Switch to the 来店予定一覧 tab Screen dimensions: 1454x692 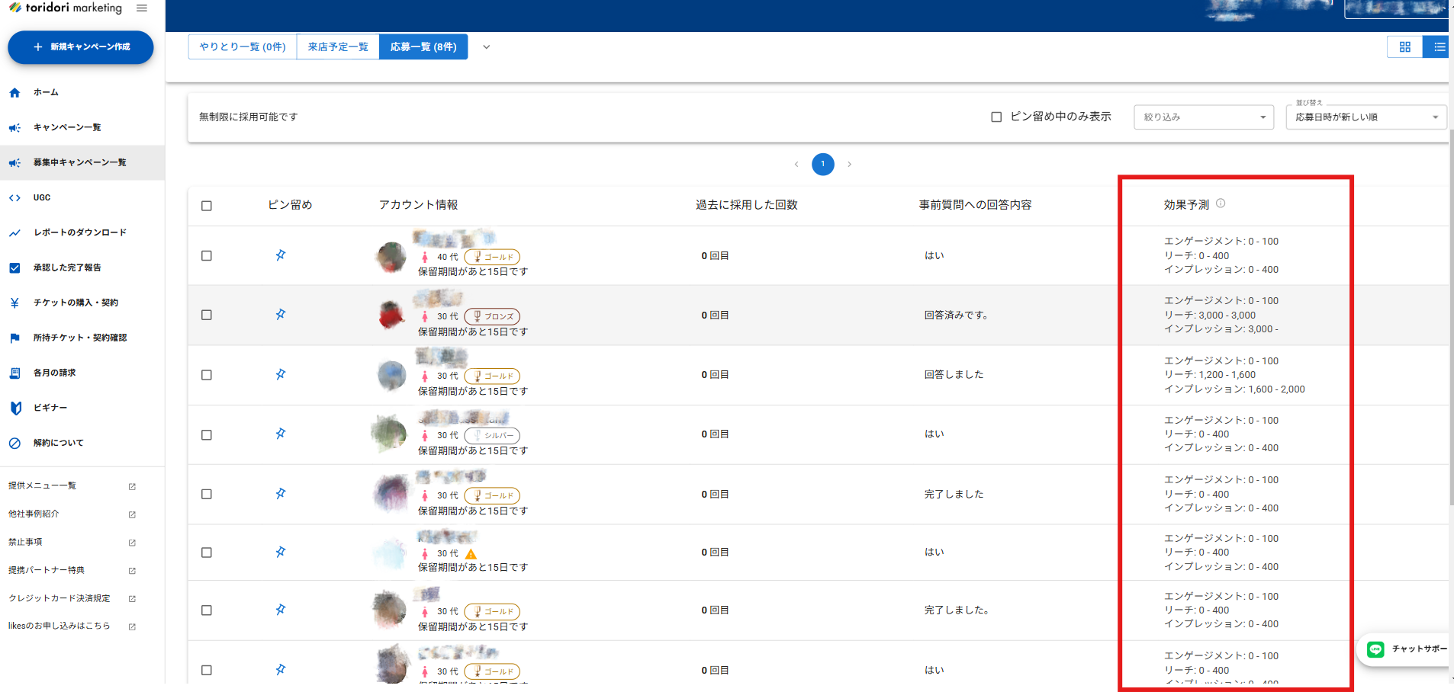click(338, 47)
